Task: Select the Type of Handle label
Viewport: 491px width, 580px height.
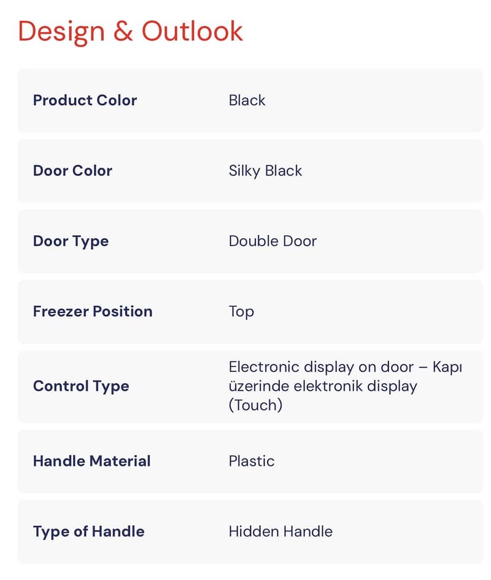Action: pos(89,532)
